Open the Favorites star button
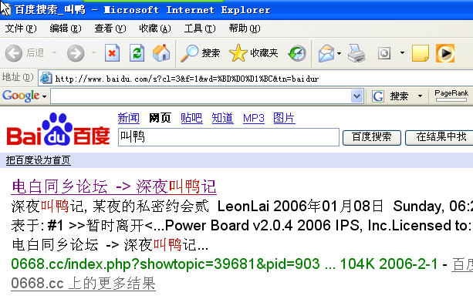The height and width of the screenshot is (299, 473). (254, 53)
